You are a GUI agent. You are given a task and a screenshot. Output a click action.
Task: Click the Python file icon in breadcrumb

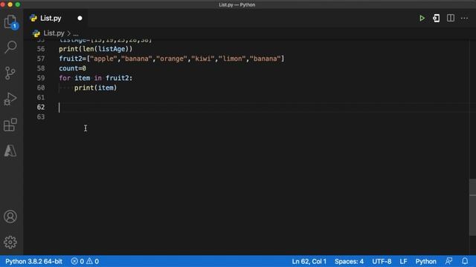point(36,33)
